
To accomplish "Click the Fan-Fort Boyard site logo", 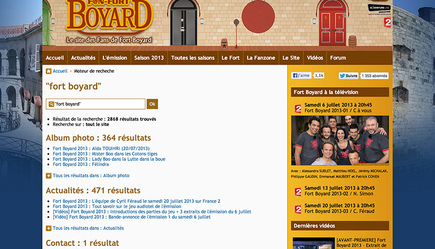I will coord(109,22).
